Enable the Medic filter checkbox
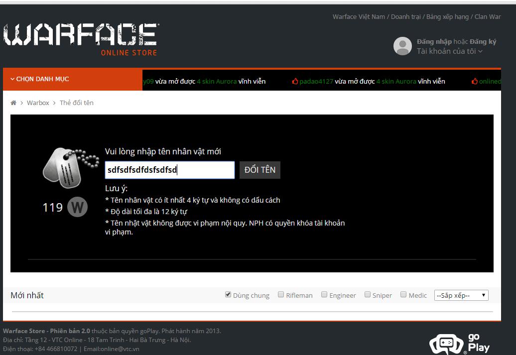 click(403, 294)
